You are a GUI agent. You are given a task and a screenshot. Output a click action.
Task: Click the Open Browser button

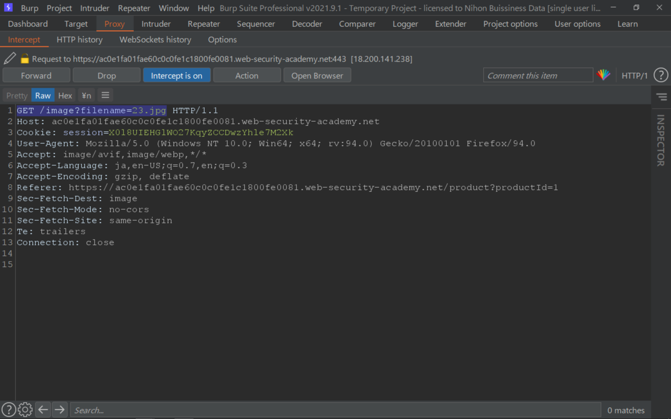pos(317,75)
